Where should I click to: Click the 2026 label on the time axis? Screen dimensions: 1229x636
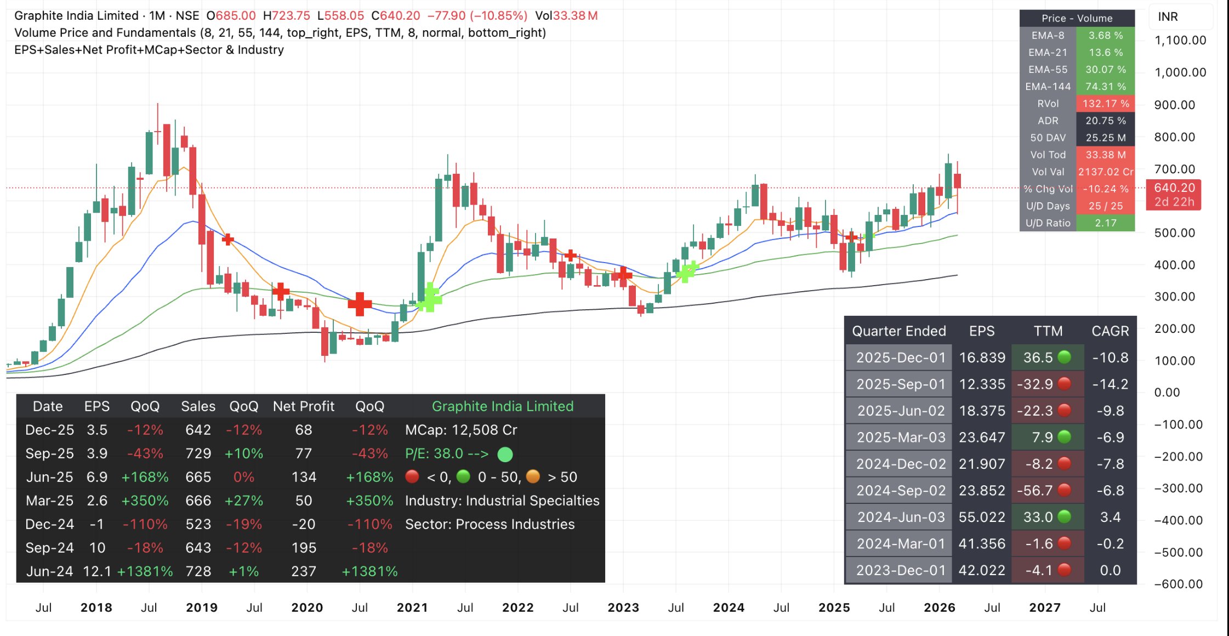click(x=939, y=607)
